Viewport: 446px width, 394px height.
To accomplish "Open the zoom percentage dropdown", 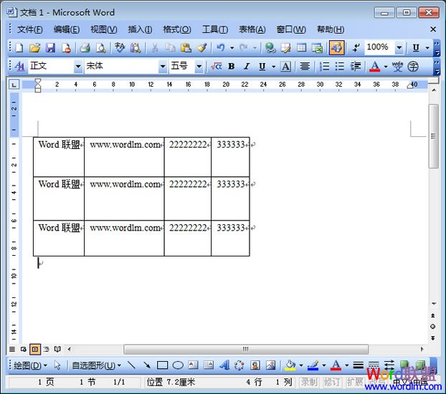I will point(399,48).
